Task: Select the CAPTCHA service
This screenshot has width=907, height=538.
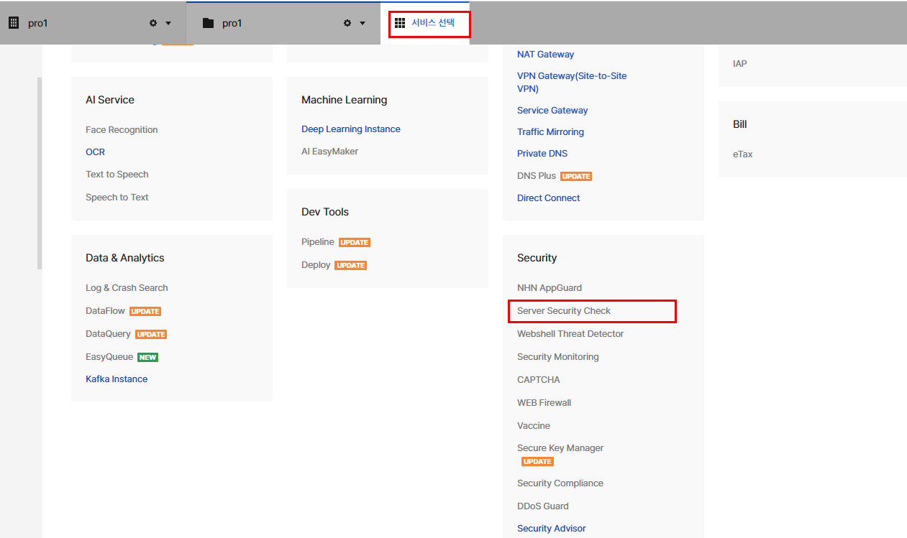Action: pos(539,380)
